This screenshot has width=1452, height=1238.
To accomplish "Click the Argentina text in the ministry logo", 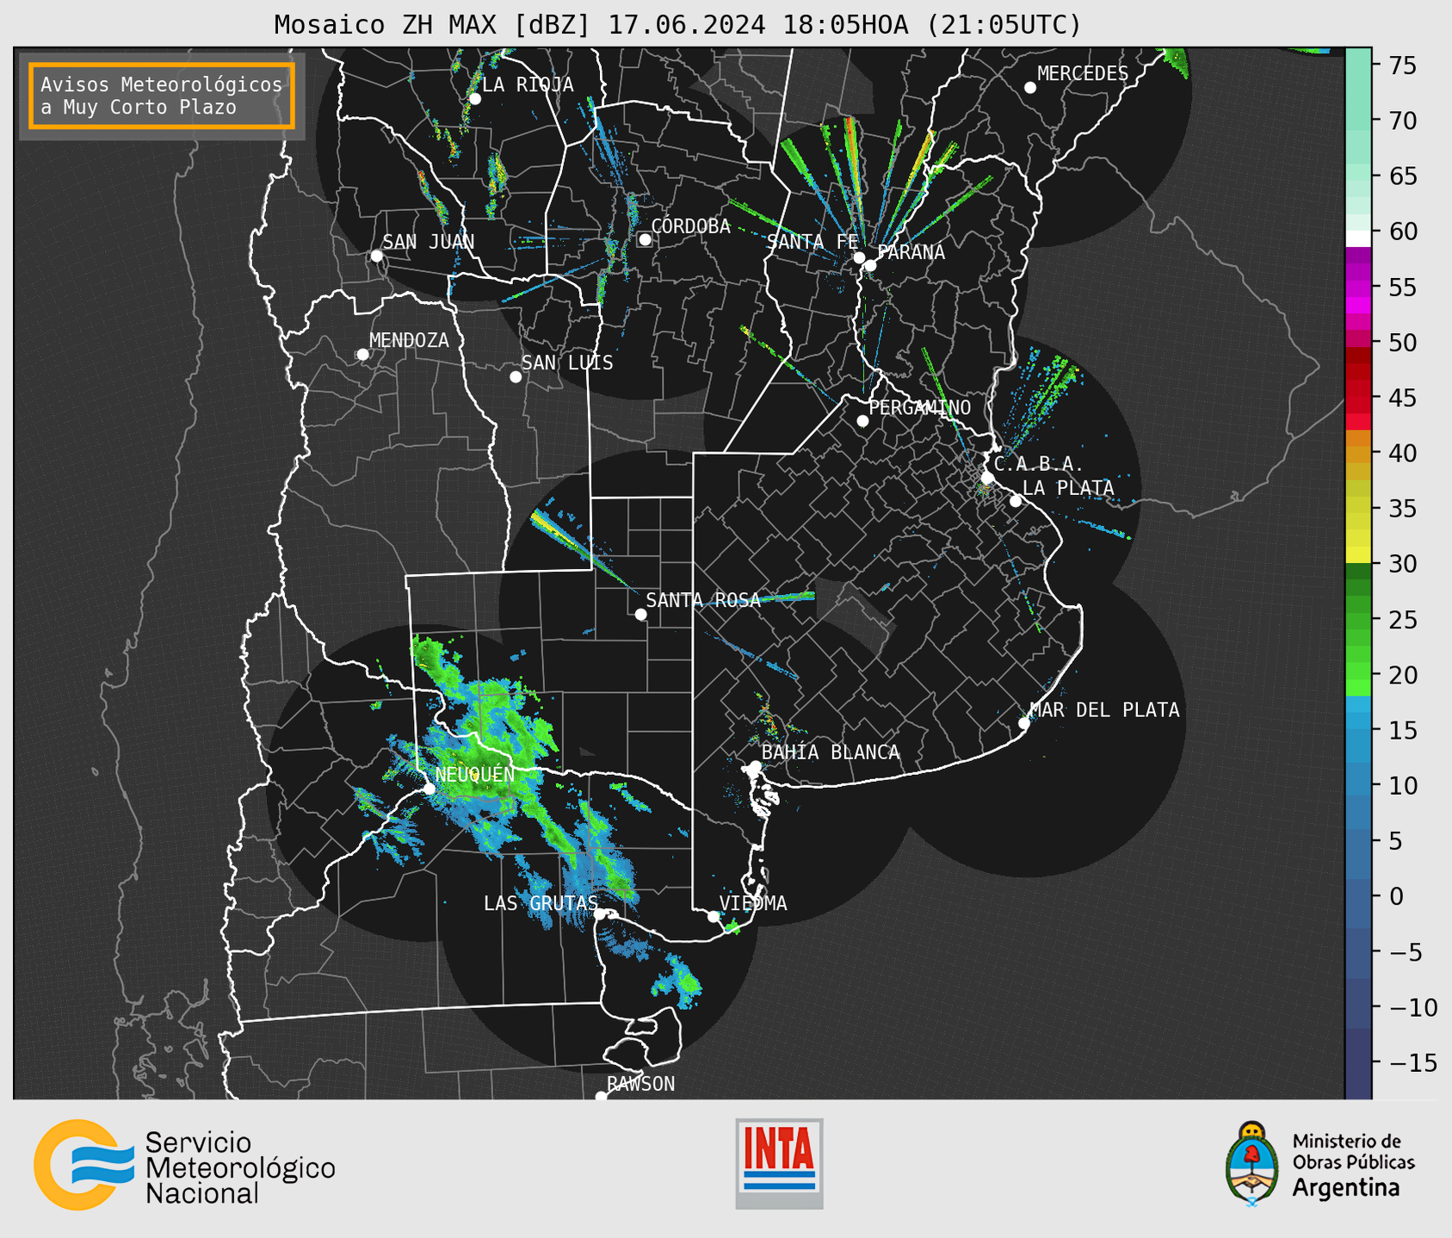I will [1346, 1188].
